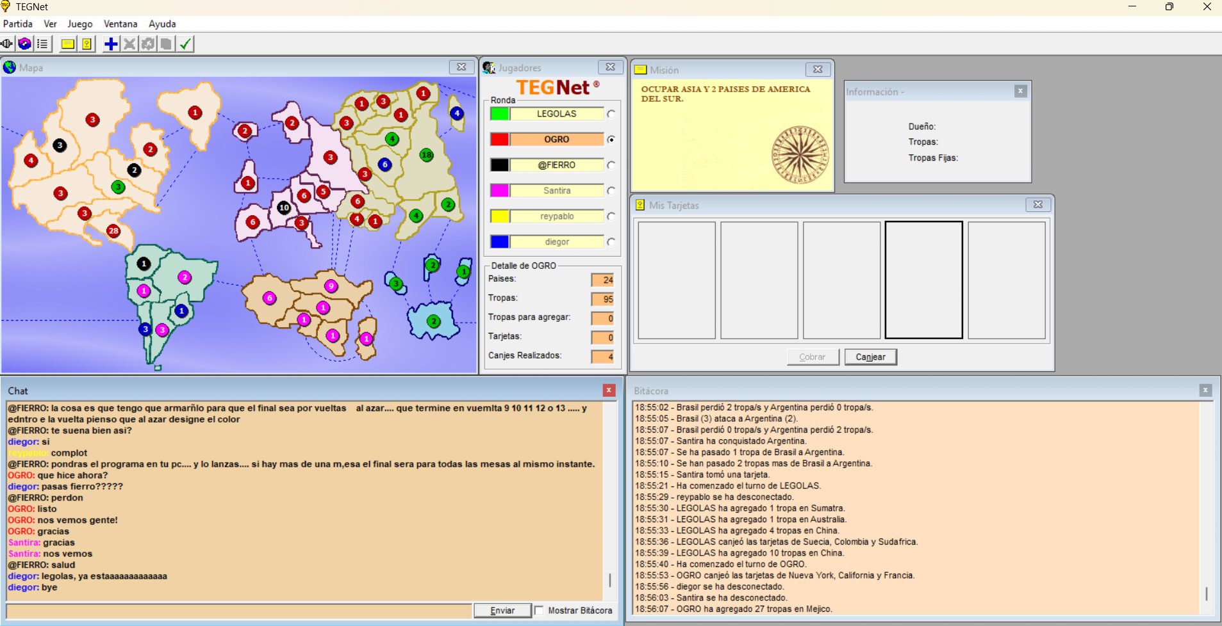Click the magenta color swatch beside Santira
Screen dimensions: 1222x626
pyautogui.click(x=500, y=191)
